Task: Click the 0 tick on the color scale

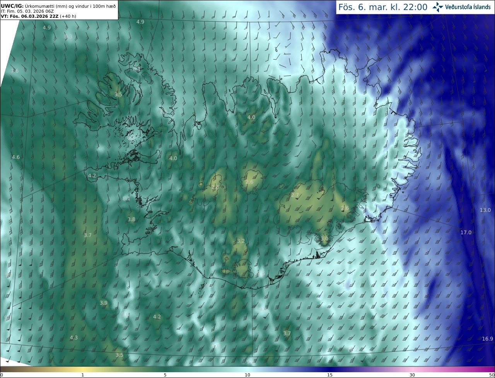Action: pos(2,375)
